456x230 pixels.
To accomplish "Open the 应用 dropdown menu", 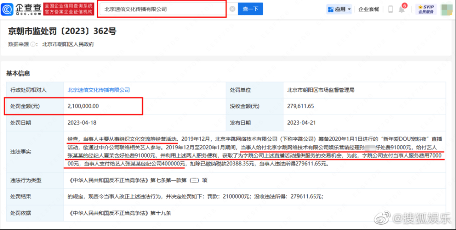I will coord(339,9).
